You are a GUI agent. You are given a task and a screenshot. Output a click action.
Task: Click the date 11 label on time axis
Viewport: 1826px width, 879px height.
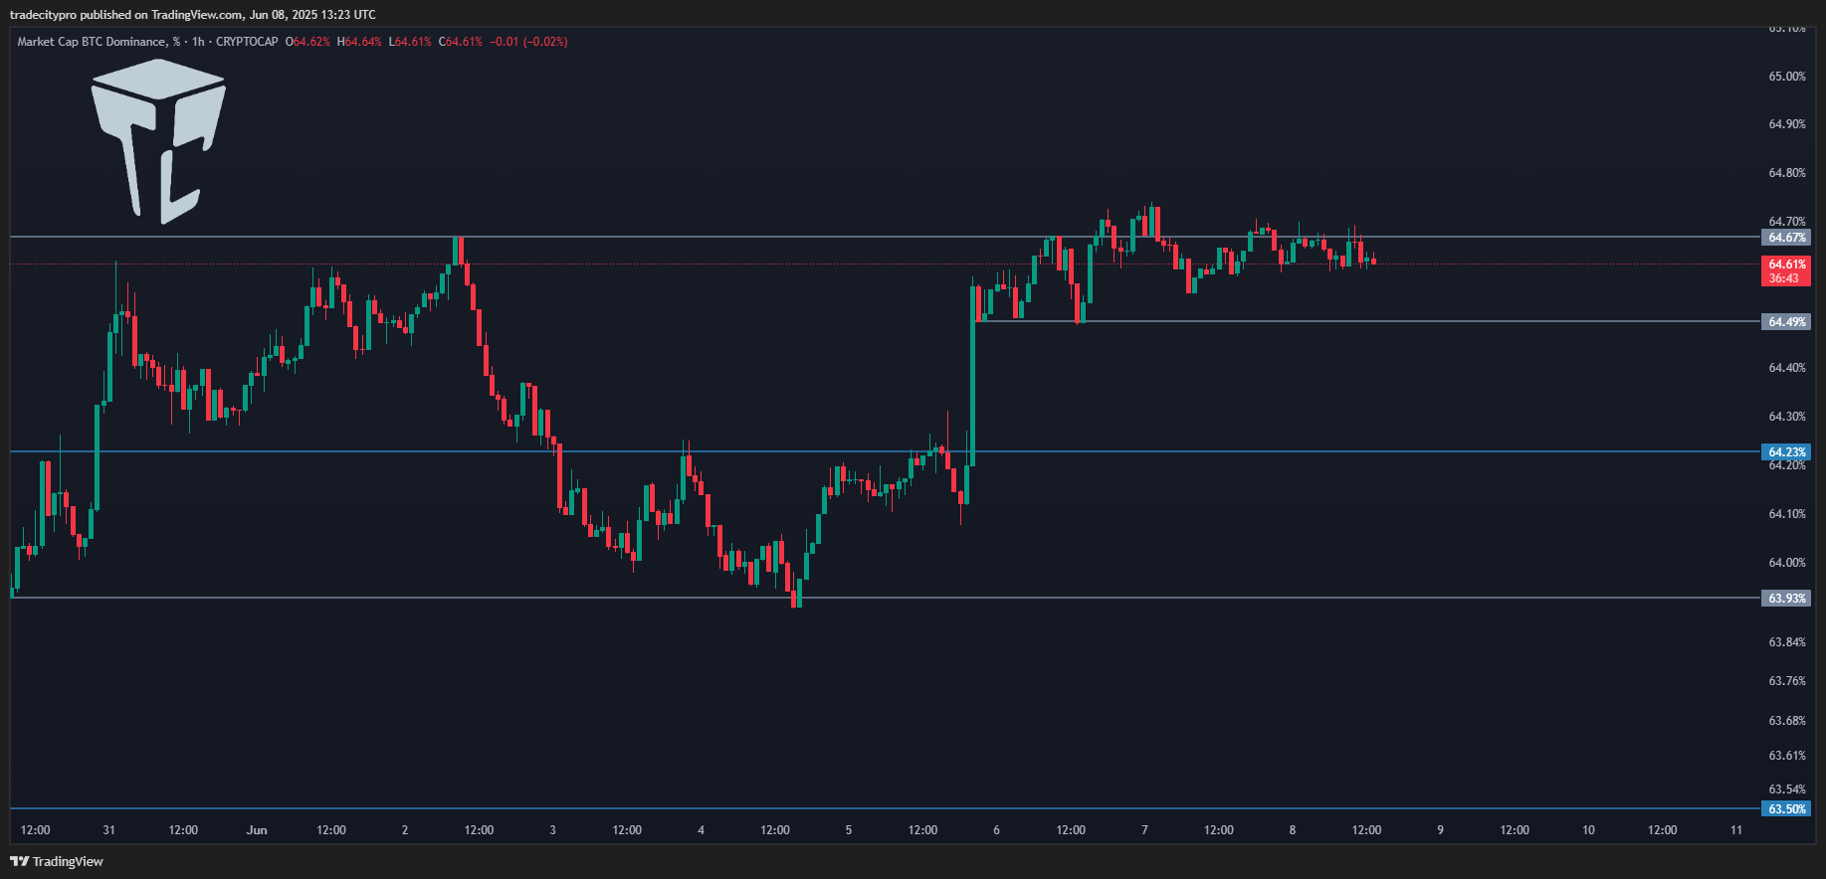[x=1736, y=830]
